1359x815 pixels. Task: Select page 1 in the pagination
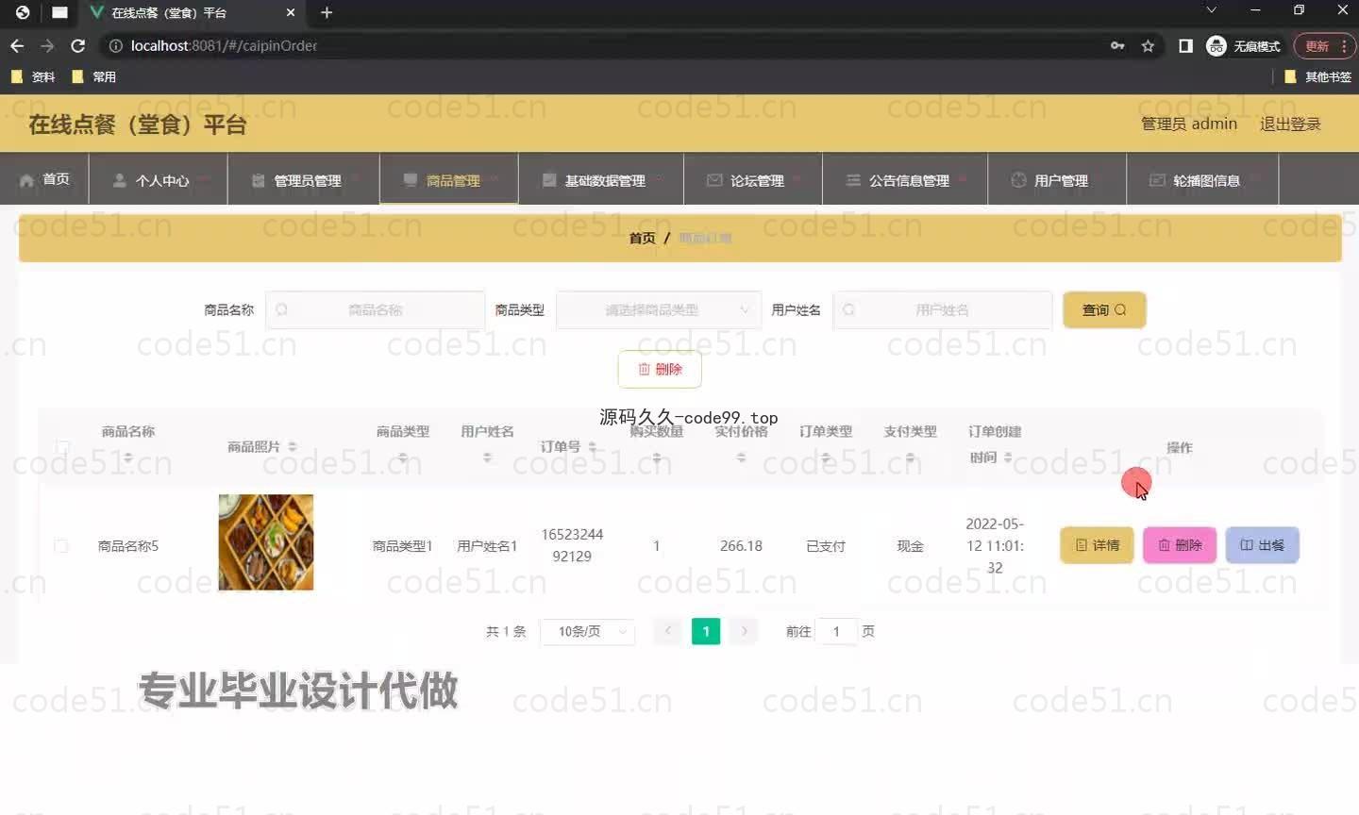706,631
